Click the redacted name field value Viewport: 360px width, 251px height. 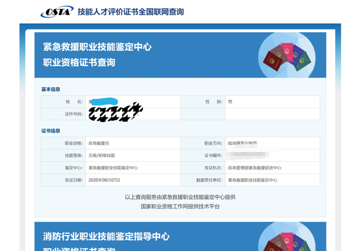click(103, 101)
